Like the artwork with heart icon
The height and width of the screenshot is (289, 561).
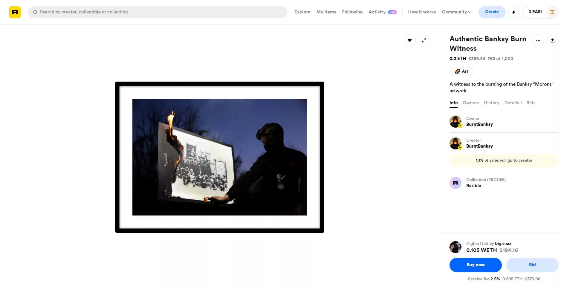(409, 40)
